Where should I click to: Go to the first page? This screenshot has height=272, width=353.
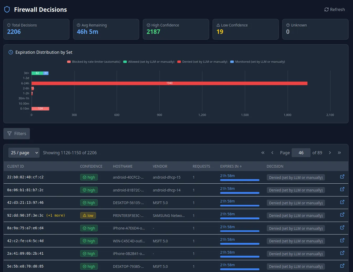(x=263, y=153)
